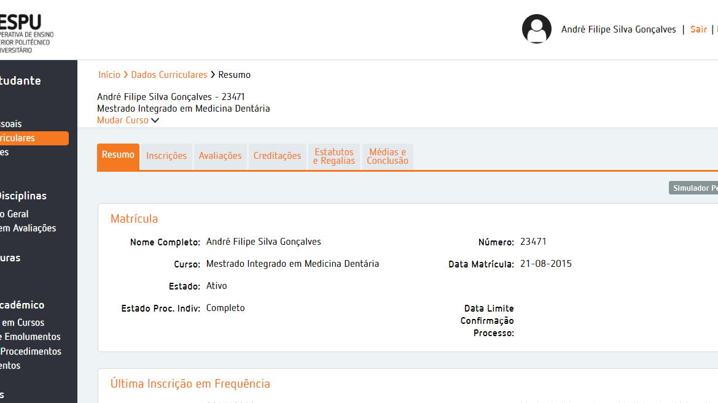718x403 pixels.
Task: Open the sidebar entry ending in Avaliações
Action: coord(28,228)
